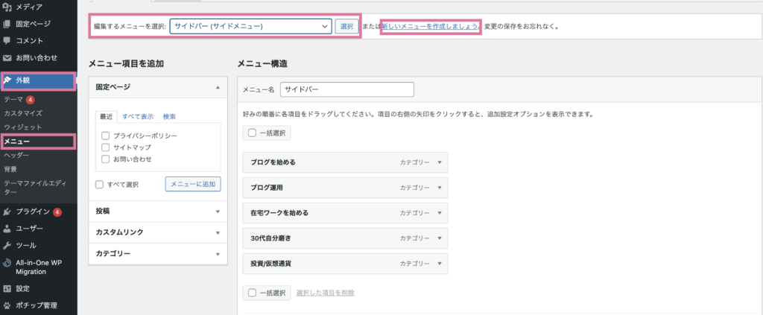Expand ブログ運用 menu item arrow
This screenshot has width=763, height=315.
point(440,188)
